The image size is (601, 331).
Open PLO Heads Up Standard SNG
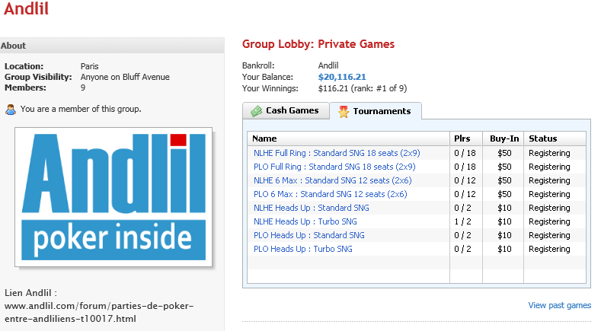(x=309, y=235)
